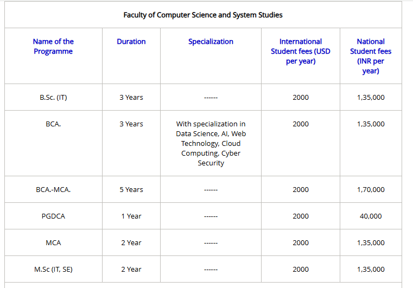
Task: Select the 'B.Sc. (IT)' programme cell
Action: point(53,98)
